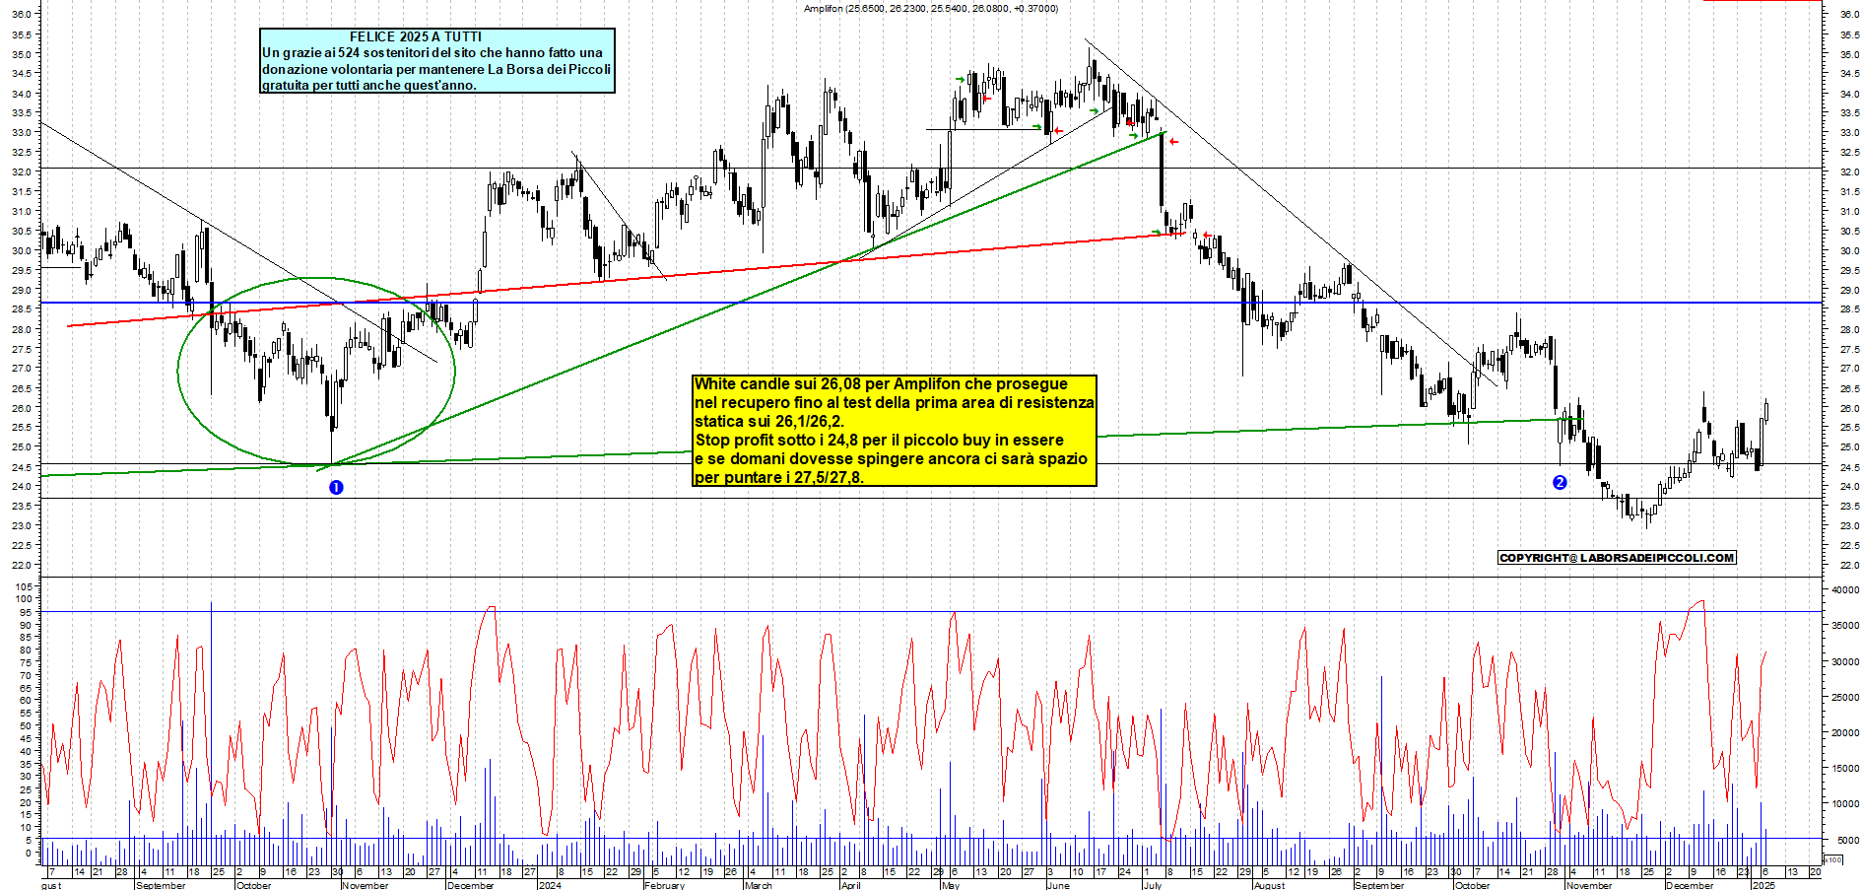Image resolution: width=1862 pixels, height=890 pixels.
Task: Click the blue circled number 2 marker
Action: [1560, 482]
